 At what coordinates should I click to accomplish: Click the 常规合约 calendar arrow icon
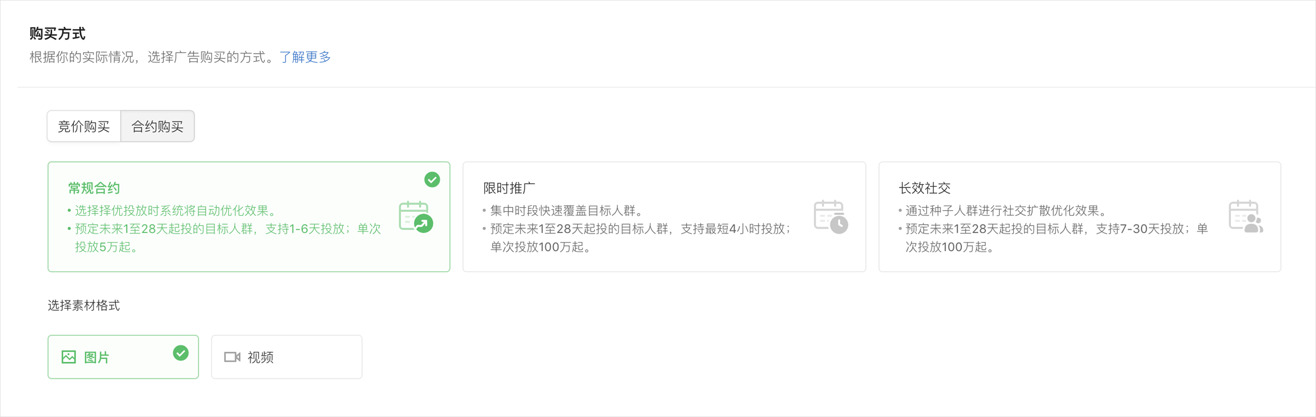click(x=416, y=217)
